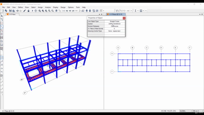Viewport: 204px width, 115px height.
Task: Click the Rubber Band Zoom icon
Action: coord(40,11)
